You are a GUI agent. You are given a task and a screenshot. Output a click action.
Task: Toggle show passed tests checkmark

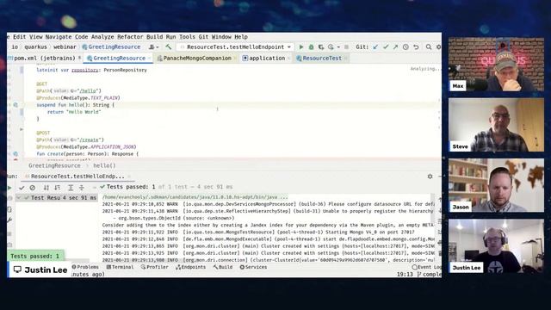click(x=22, y=188)
